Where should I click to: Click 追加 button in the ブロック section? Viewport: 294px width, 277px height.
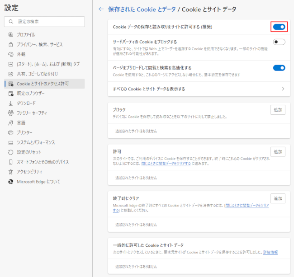point(278,110)
